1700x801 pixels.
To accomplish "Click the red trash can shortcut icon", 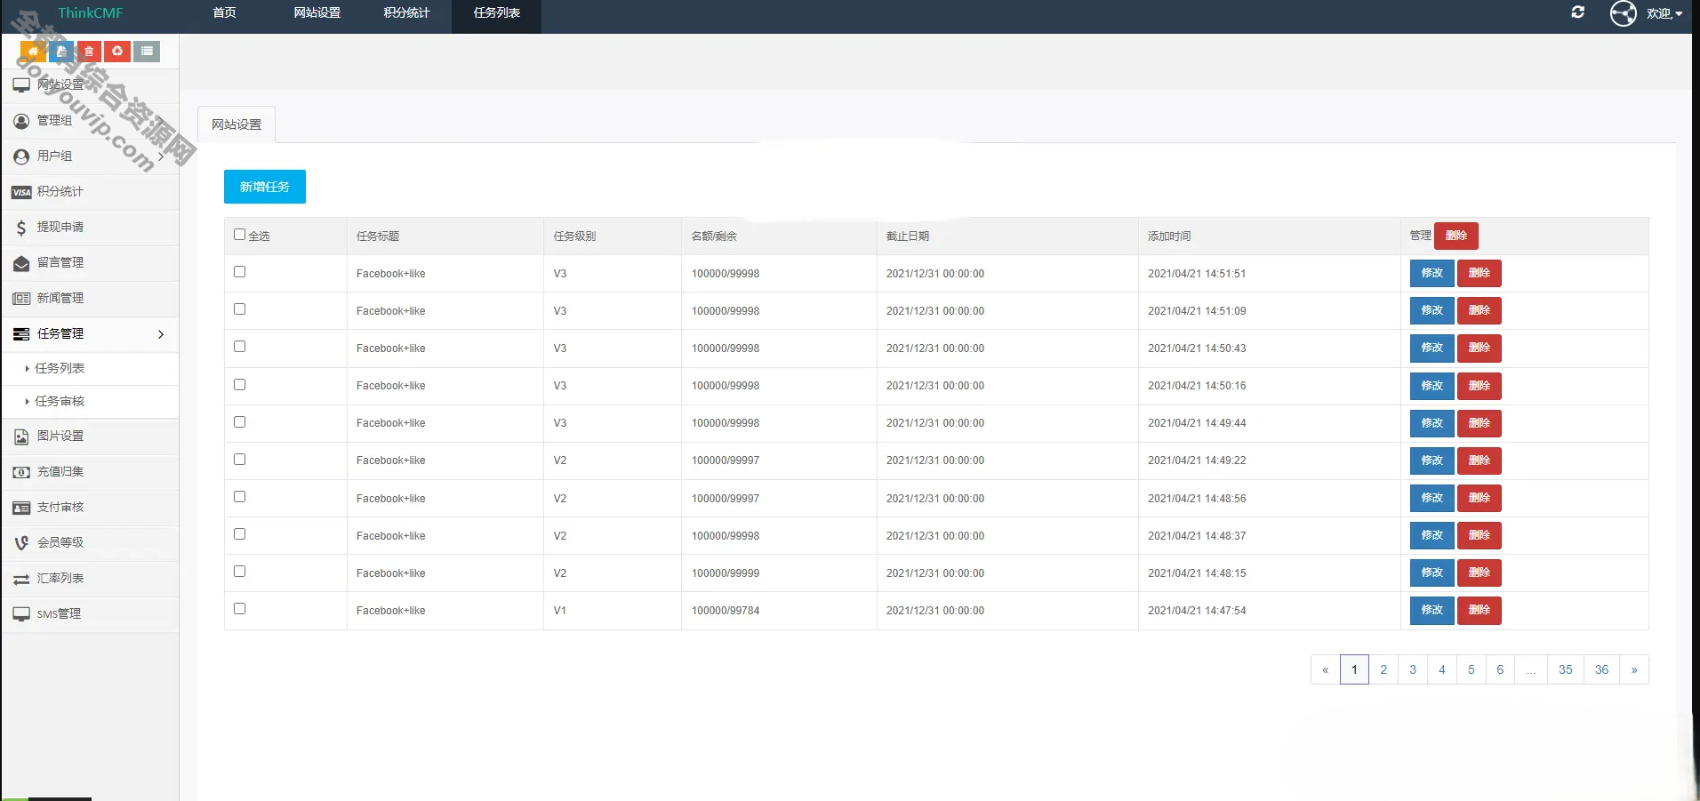I will pos(89,52).
